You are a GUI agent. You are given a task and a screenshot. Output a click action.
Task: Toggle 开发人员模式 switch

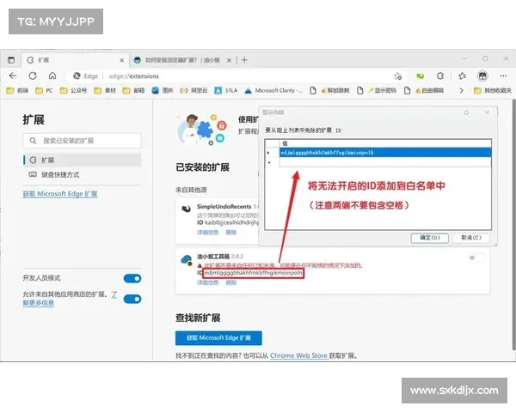[132, 279]
